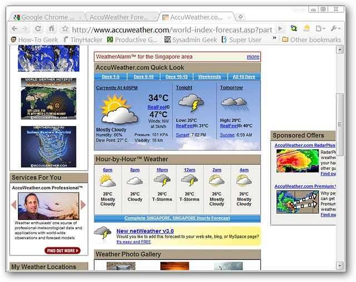Open the page menu icon
The width and height of the screenshot is (356, 282).
pyautogui.click(x=320, y=28)
